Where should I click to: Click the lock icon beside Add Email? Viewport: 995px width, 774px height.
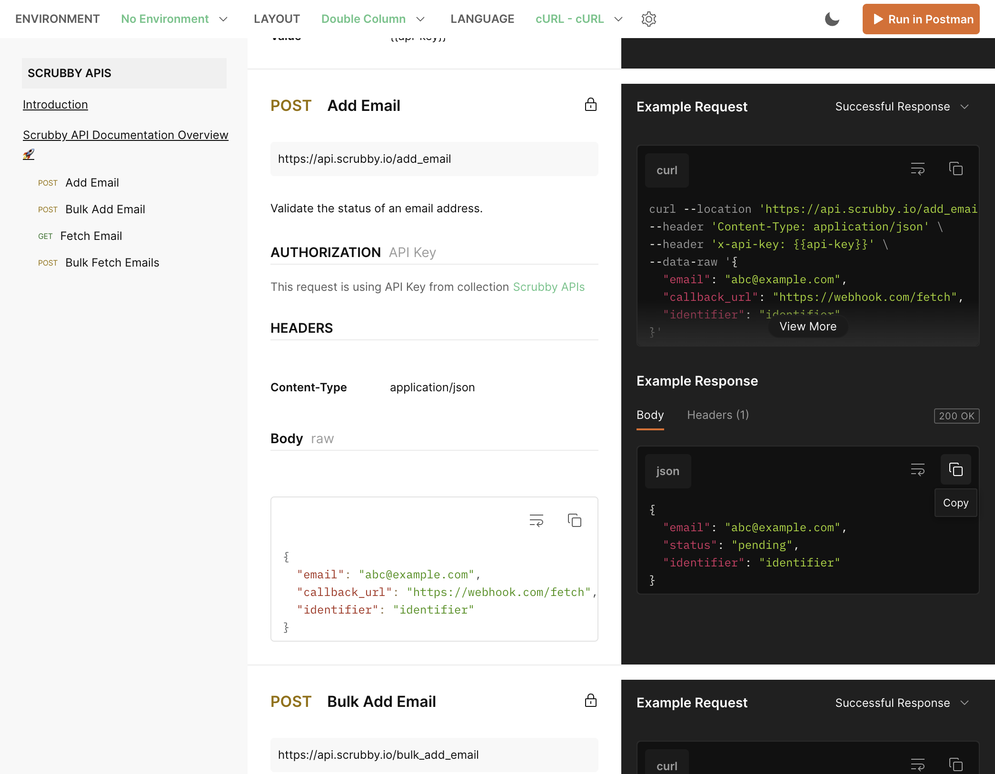(x=590, y=105)
